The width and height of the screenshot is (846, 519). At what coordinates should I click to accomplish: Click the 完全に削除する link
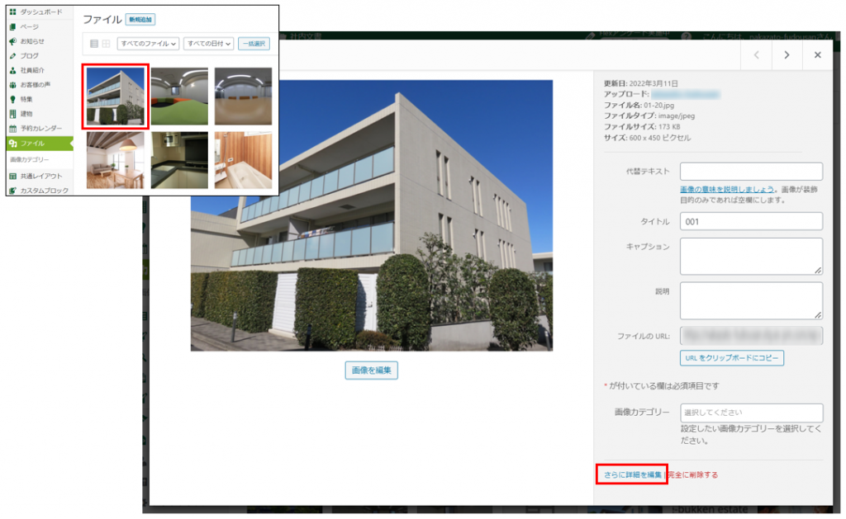(693, 475)
